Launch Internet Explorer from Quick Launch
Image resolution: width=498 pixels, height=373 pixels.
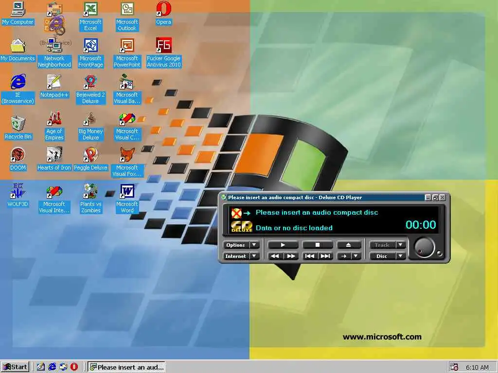pyautogui.click(x=52, y=367)
